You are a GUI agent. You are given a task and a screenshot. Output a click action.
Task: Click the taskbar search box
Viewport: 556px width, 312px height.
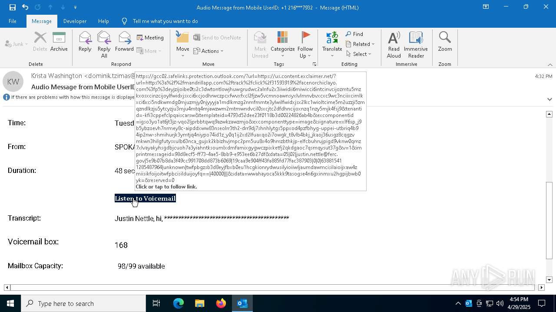[83, 303]
